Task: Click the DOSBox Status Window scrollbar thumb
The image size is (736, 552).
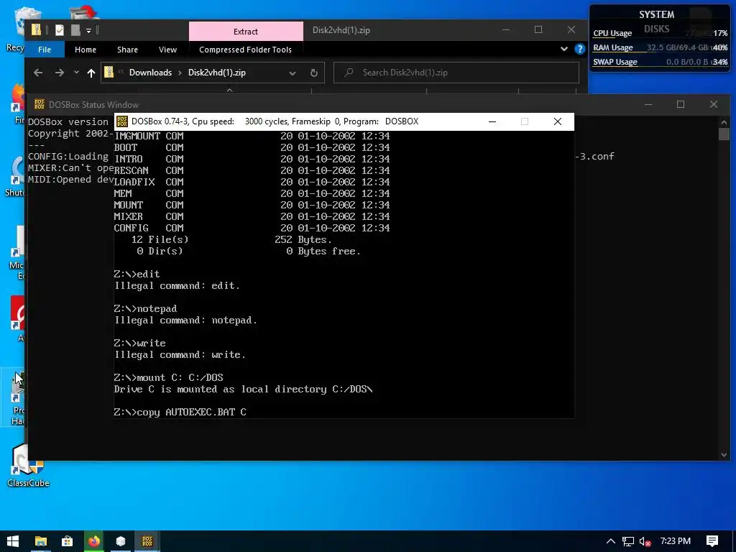Action: 724,134
